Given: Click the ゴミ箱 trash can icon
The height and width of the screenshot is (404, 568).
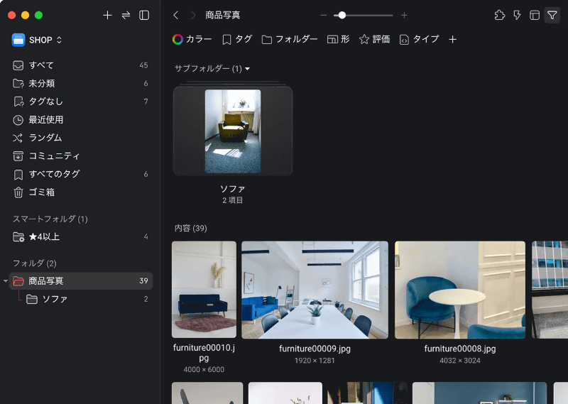Looking at the screenshot, I should (18, 192).
